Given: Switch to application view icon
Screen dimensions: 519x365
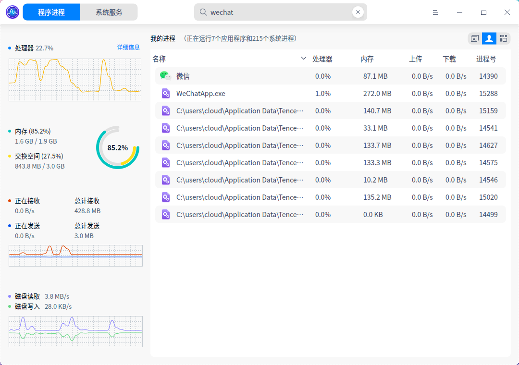Looking at the screenshot, I should click(474, 38).
